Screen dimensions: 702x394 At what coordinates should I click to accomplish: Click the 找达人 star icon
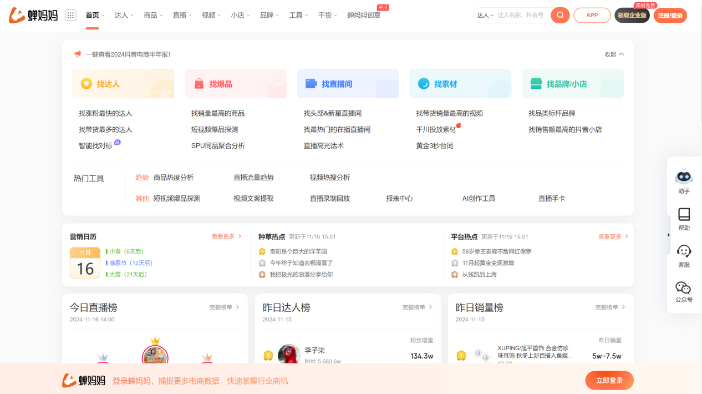pos(87,84)
